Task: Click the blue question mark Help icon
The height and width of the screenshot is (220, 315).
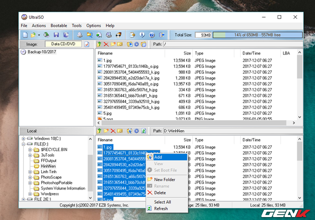Action: [x=152, y=35]
